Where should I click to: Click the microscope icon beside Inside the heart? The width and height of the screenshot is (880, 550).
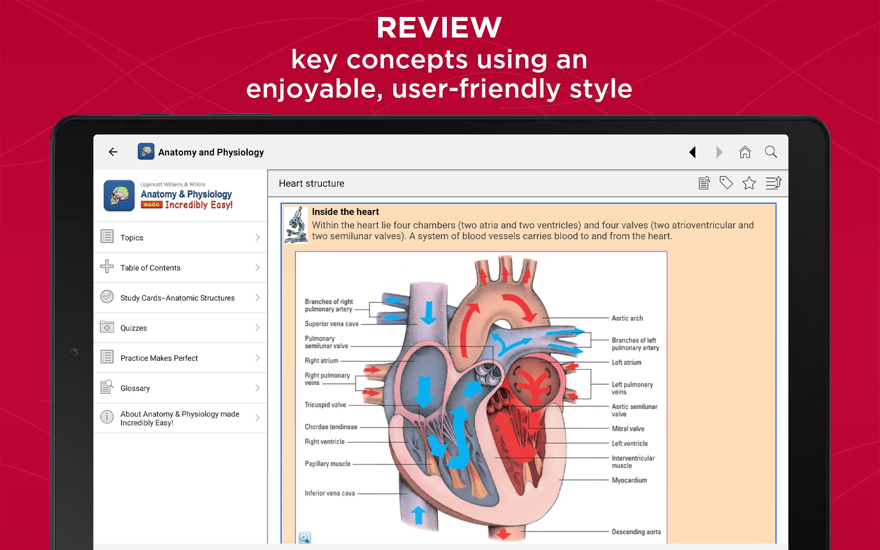(296, 225)
